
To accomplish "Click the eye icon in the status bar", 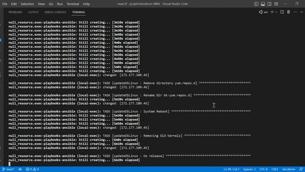I will tap(20, 169).
